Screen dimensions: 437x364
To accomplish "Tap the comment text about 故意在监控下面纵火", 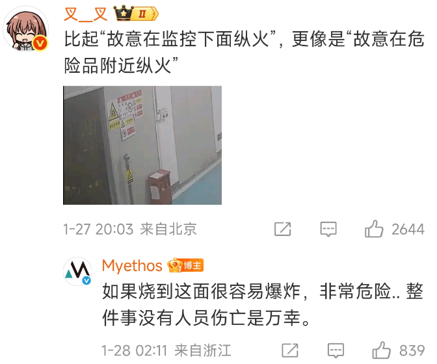I will pos(244,52).
